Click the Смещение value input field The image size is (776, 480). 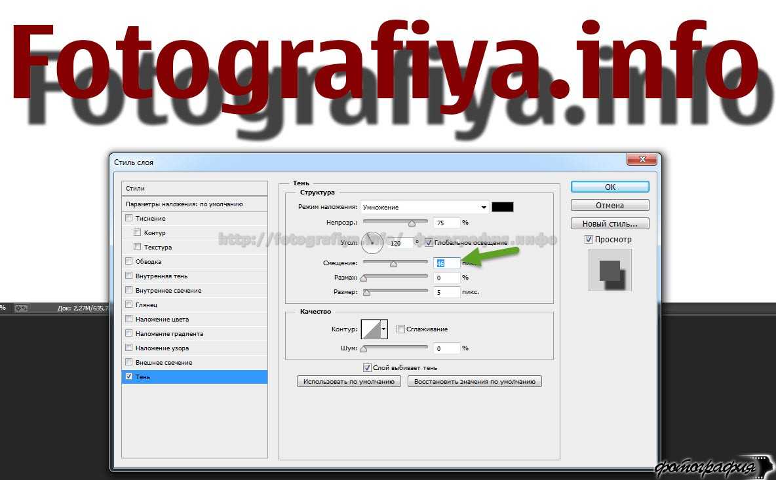click(446, 263)
